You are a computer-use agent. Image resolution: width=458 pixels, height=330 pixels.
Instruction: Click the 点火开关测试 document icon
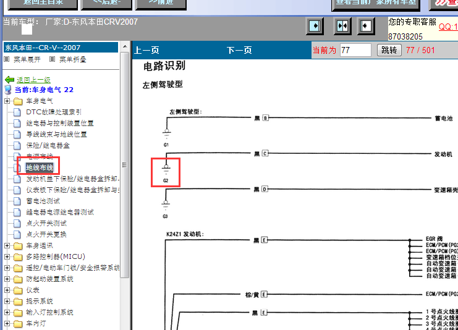[17, 224]
